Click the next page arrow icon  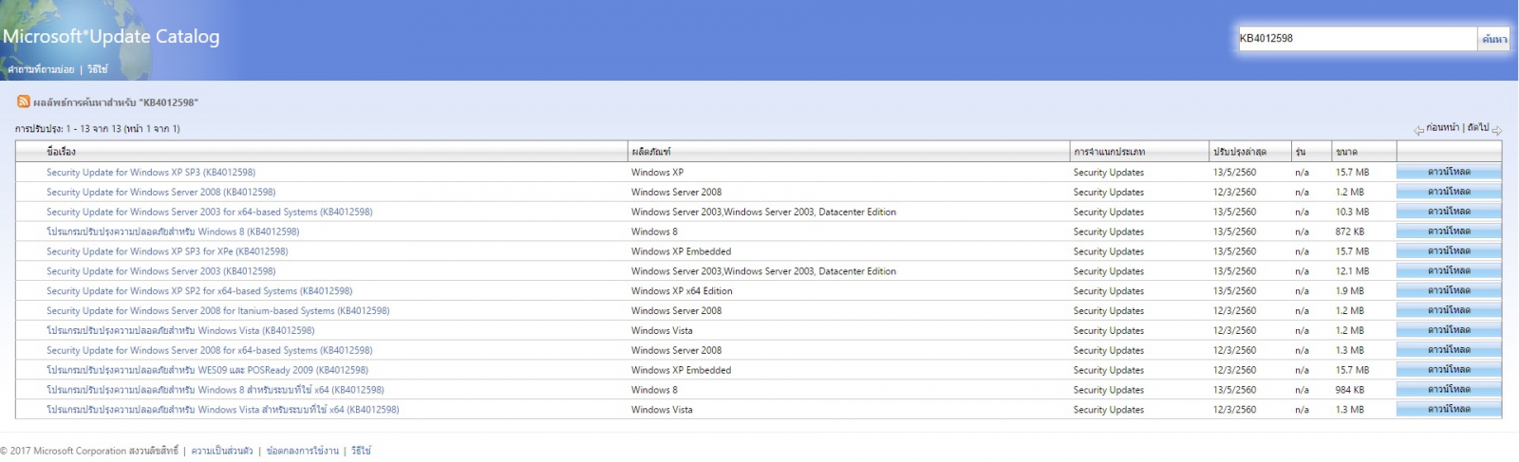[1496, 131]
